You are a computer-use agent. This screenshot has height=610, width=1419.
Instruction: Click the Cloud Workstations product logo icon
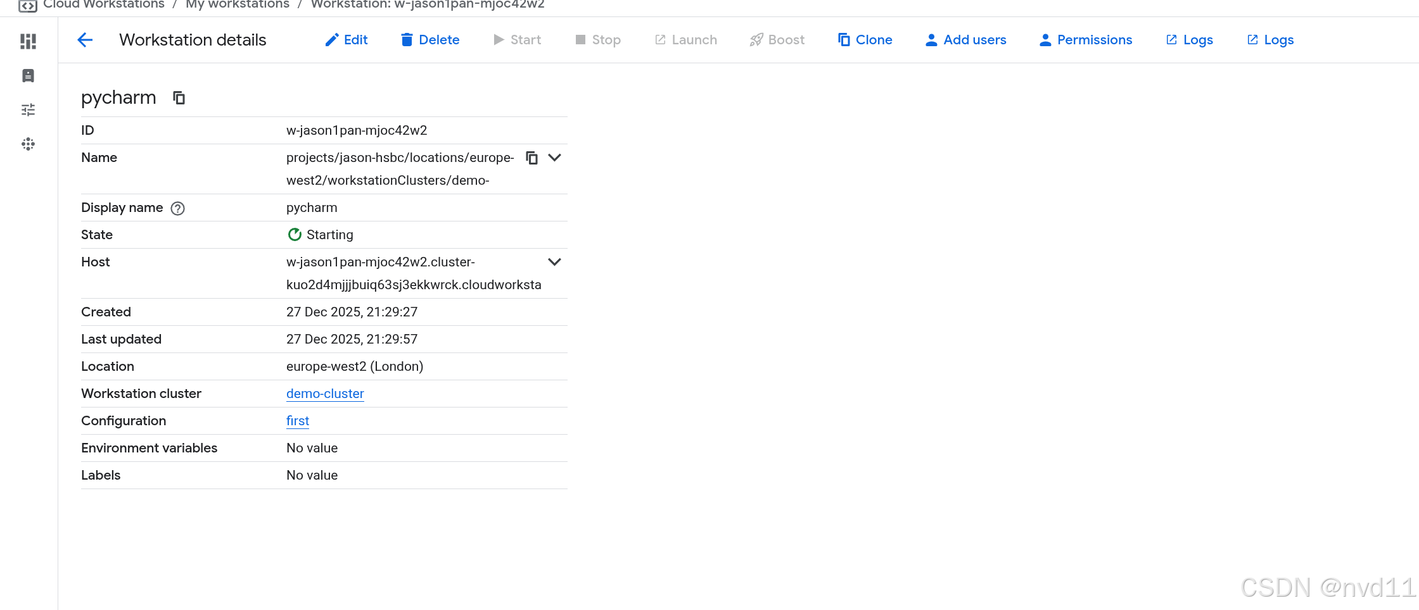(28, 6)
